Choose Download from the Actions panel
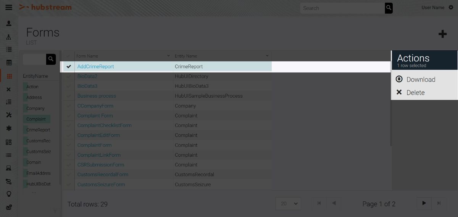 [420, 79]
